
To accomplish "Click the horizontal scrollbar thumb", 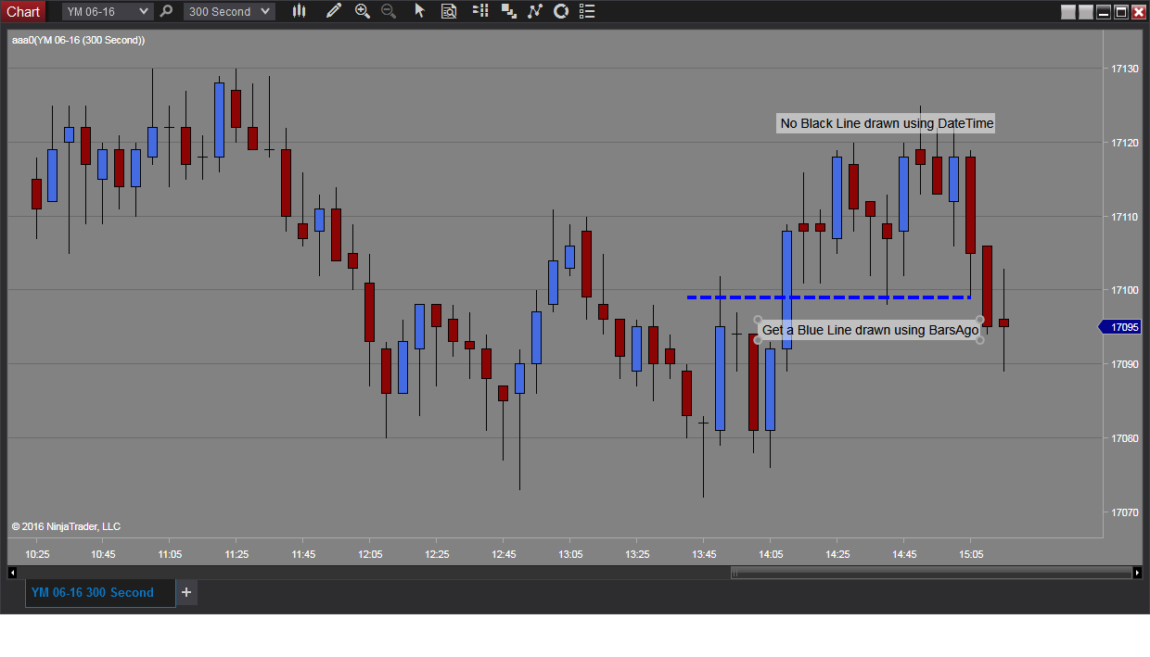I will (x=931, y=573).
